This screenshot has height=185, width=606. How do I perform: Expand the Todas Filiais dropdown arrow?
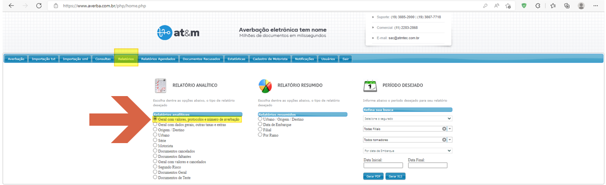[450, 129]
